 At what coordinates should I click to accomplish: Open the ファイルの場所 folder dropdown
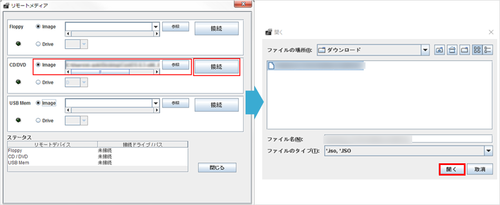click(425, 50)
